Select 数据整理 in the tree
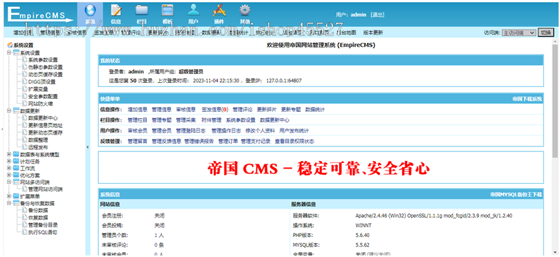The image size is (560, 257). tap(38, 140)
